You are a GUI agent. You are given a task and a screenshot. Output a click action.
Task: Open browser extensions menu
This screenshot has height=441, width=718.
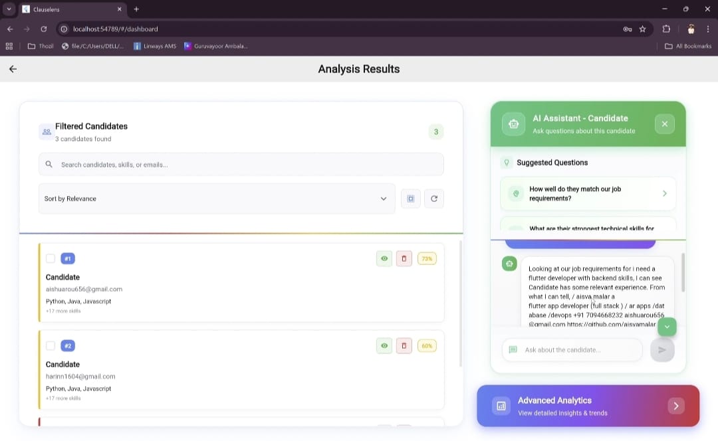click(666, 29)
